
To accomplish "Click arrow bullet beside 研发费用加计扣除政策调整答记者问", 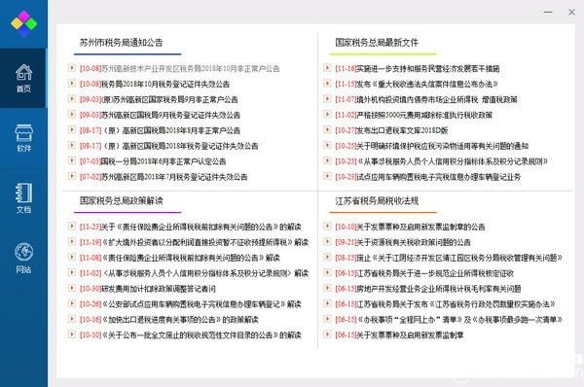I will pyautogui.click(x=72, y=288).
